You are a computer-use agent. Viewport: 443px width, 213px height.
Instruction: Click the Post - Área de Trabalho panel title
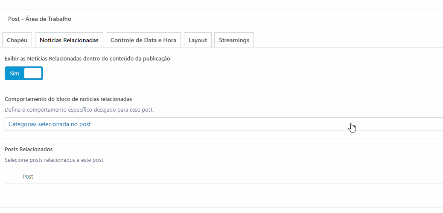pyautogui.click(x=40, y=19)
